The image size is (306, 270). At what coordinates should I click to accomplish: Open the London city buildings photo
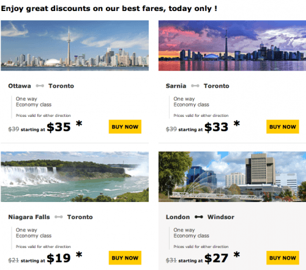[x=232, y=177]
